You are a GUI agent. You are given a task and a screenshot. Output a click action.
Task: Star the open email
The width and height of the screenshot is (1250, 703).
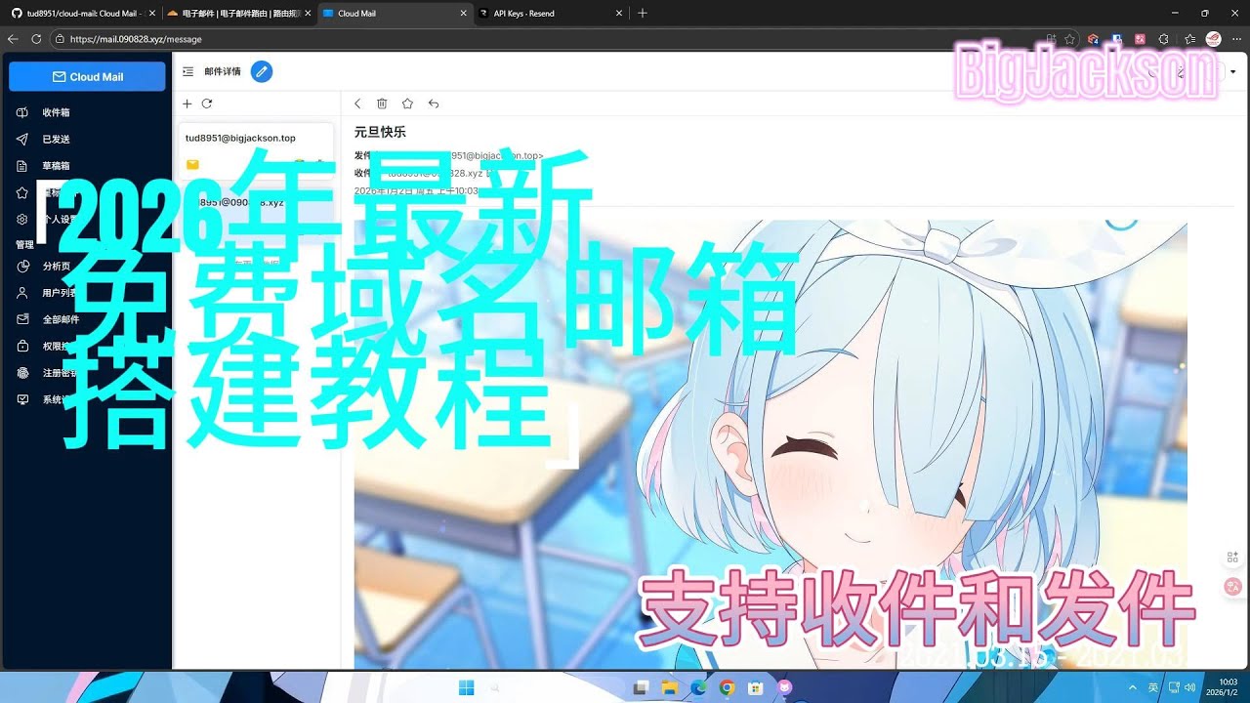407,103
